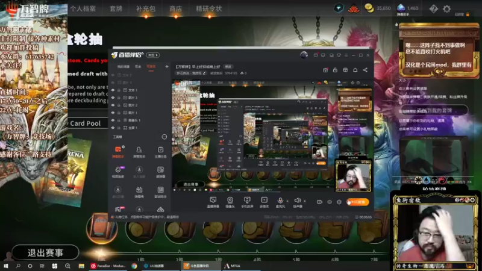482x271 pixels.
Task: Switch to the Paradise music player taskbar item
Action: coord(108,266)
